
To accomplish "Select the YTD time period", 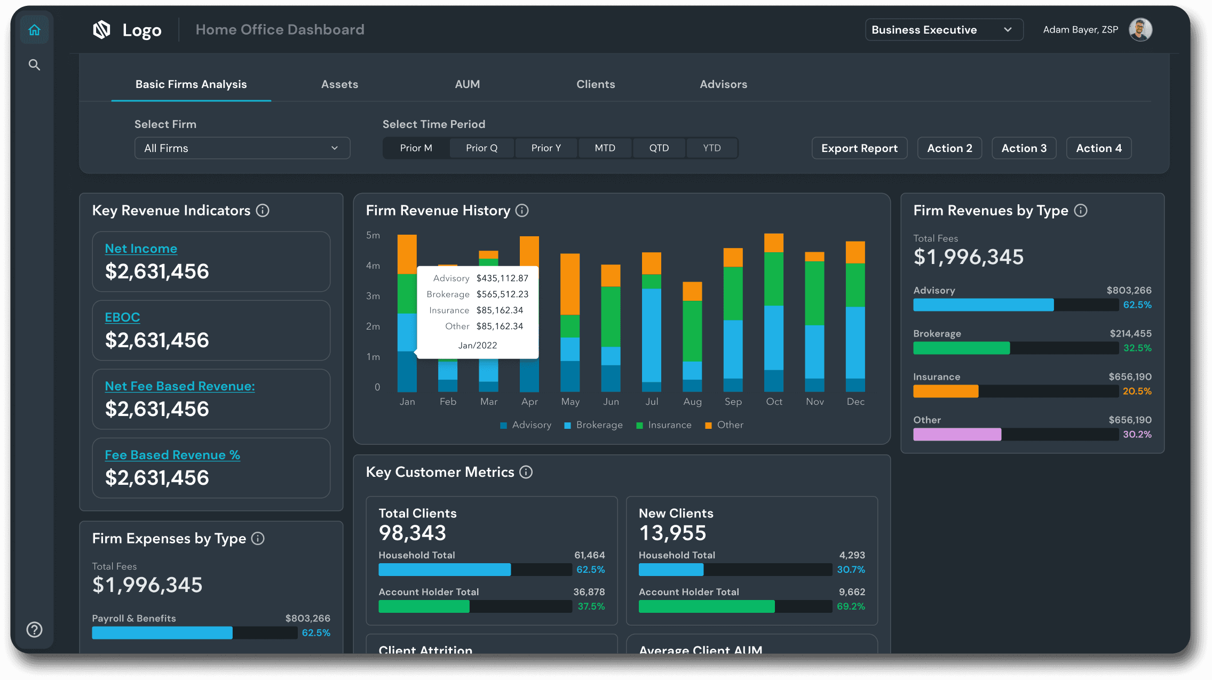I will point(711,148).
